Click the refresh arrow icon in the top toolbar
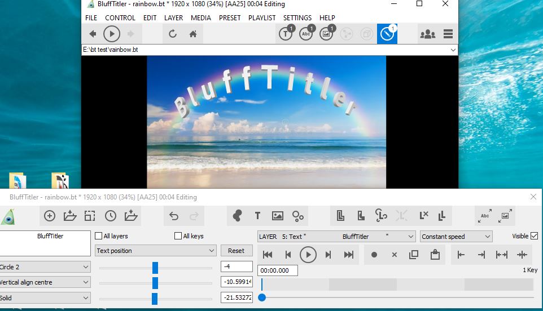 [173, 34]
